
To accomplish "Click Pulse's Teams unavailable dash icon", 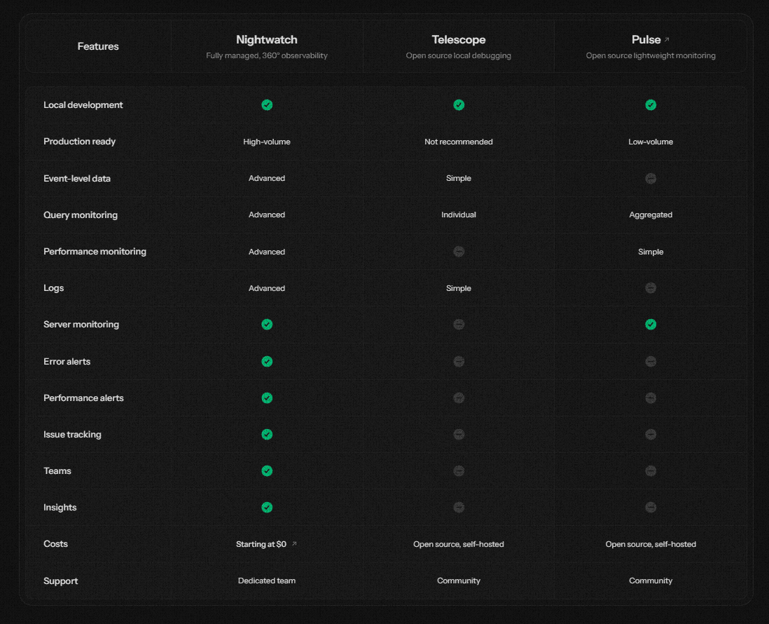I will point(651,471).
